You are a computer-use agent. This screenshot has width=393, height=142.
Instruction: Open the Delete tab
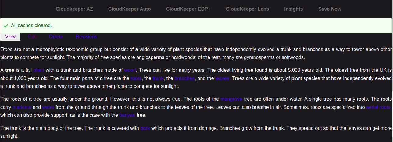tap(56, 37)
